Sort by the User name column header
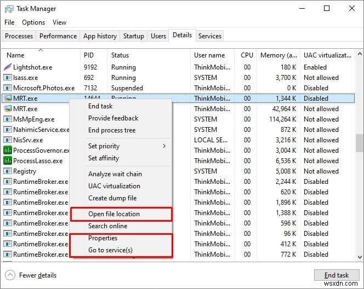 click(x=212, y=55)
